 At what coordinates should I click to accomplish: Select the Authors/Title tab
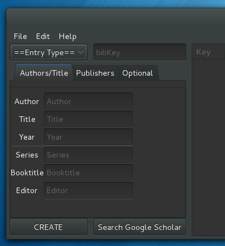44,73
